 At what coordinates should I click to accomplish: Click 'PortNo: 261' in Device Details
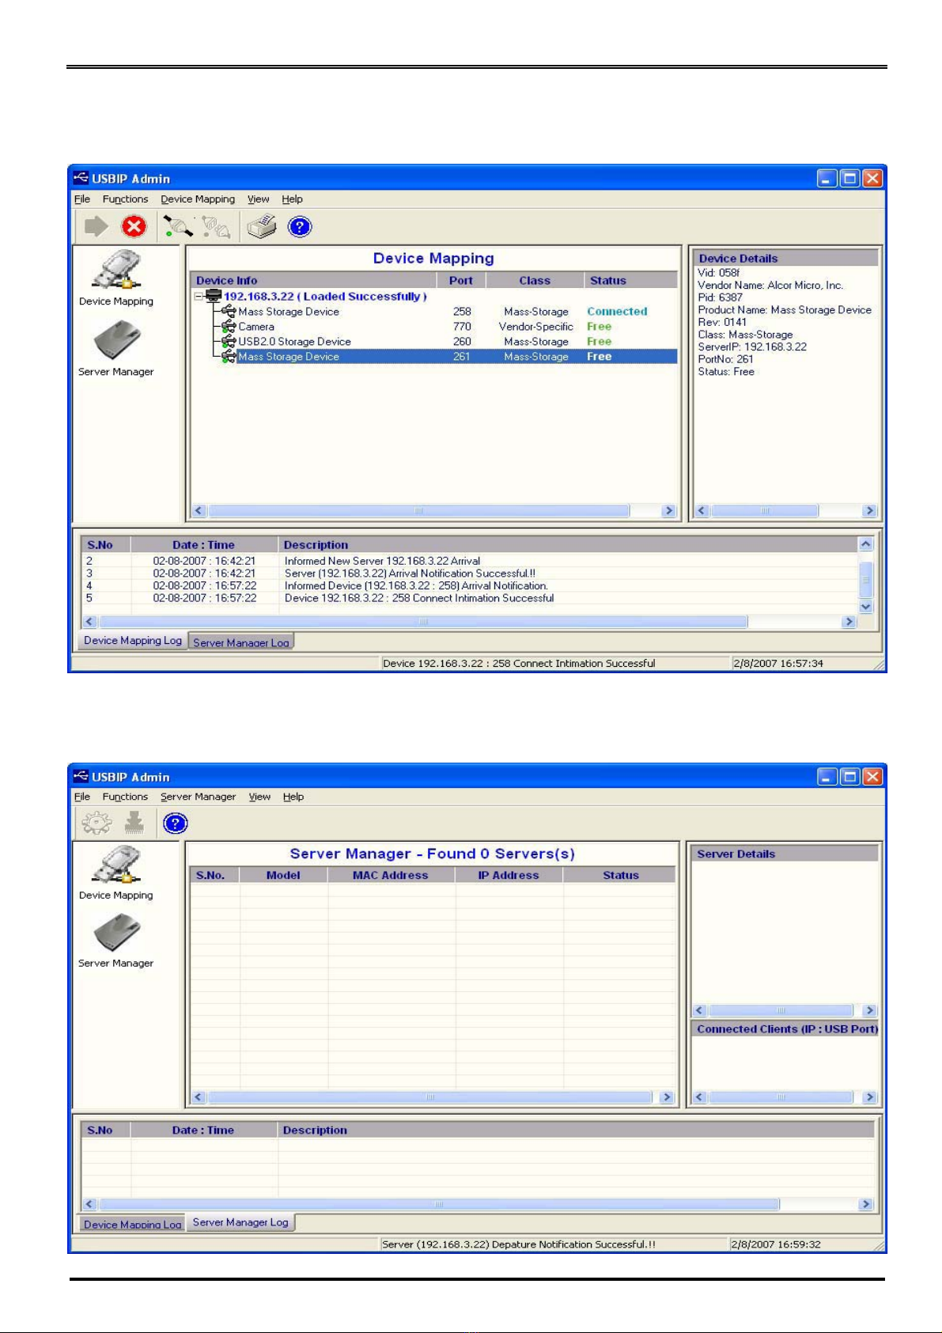725,359
